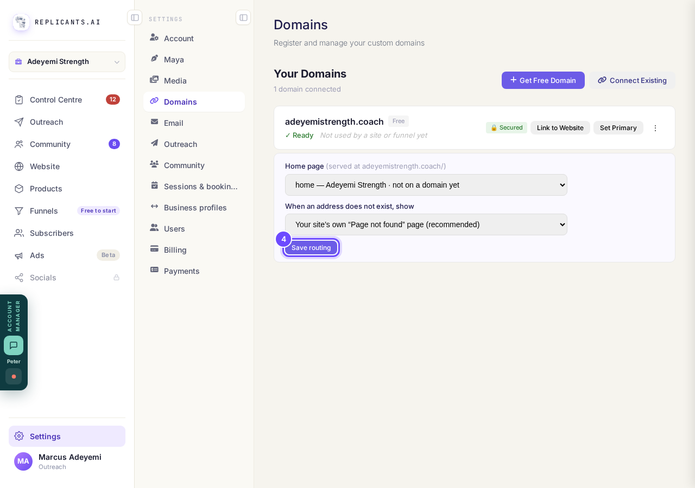Select the Domains settings item
Screen dimensions: 695x488
194,101
